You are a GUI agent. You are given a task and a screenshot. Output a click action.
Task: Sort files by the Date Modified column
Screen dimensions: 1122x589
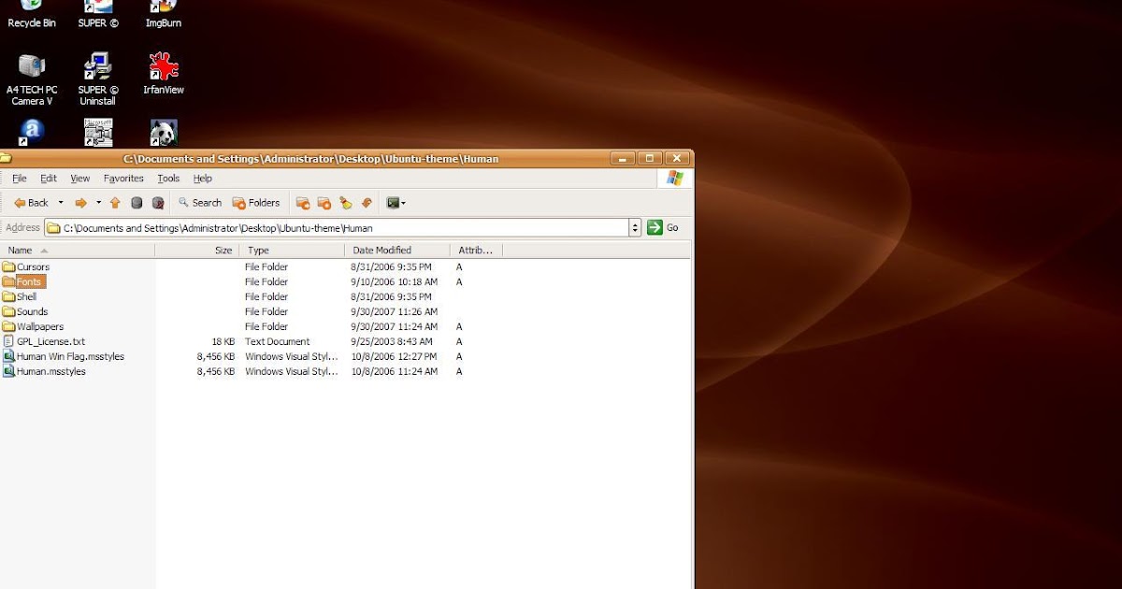[x=383, y=250]
